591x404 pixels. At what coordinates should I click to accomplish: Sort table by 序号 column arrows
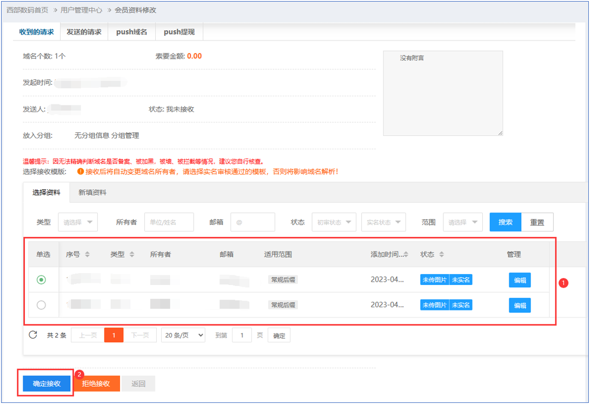point(87,254)
